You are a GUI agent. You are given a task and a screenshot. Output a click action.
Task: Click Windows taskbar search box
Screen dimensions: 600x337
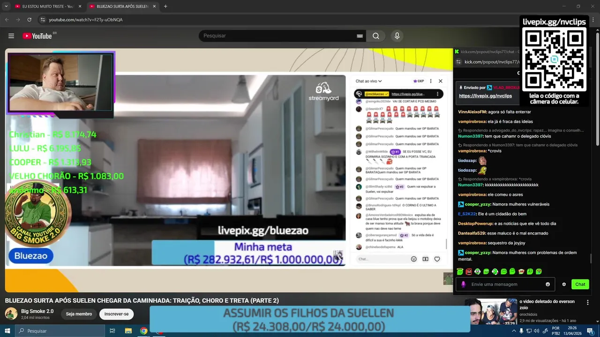tap(60, 331)
